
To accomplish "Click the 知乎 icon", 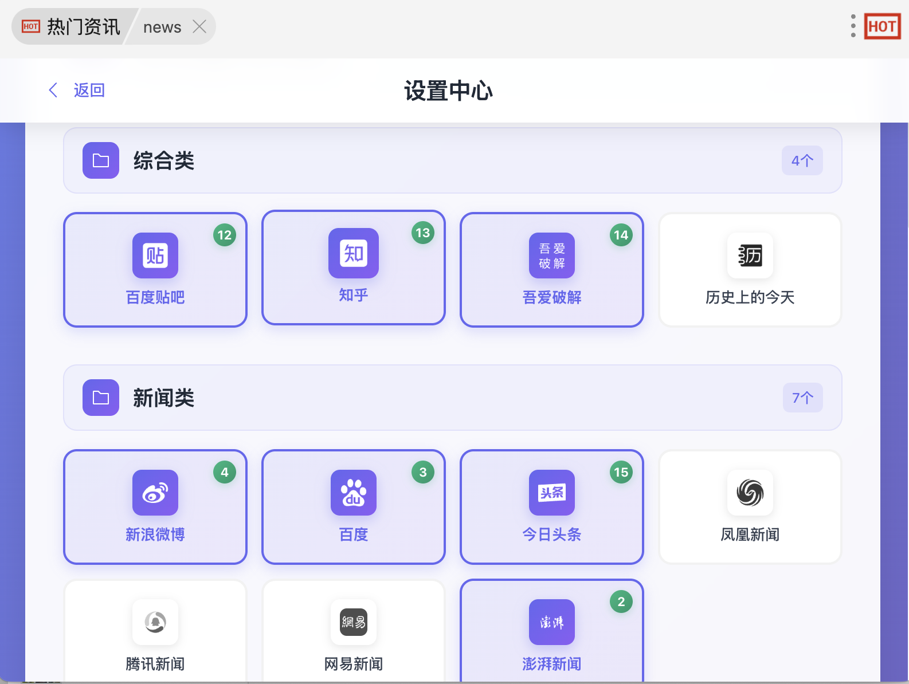I will (x=354, y=253).
